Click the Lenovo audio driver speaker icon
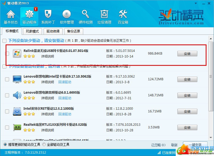This screenshot has width=214, height=156. (x=17, y=95)
